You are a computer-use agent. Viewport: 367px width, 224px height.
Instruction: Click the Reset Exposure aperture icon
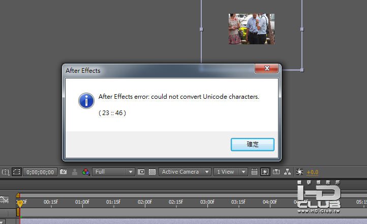pos(299,172)
